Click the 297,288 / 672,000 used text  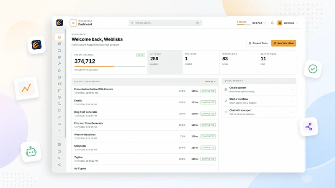[x=86, y=70]
